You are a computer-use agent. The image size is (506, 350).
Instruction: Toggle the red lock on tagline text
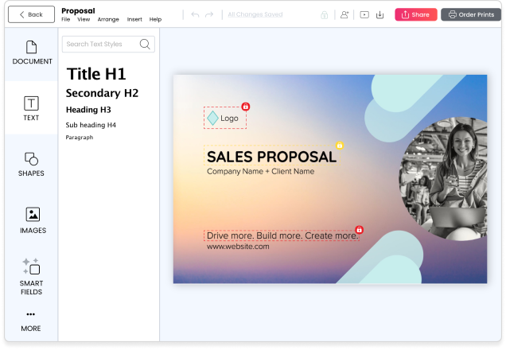(x=359, y=229)
